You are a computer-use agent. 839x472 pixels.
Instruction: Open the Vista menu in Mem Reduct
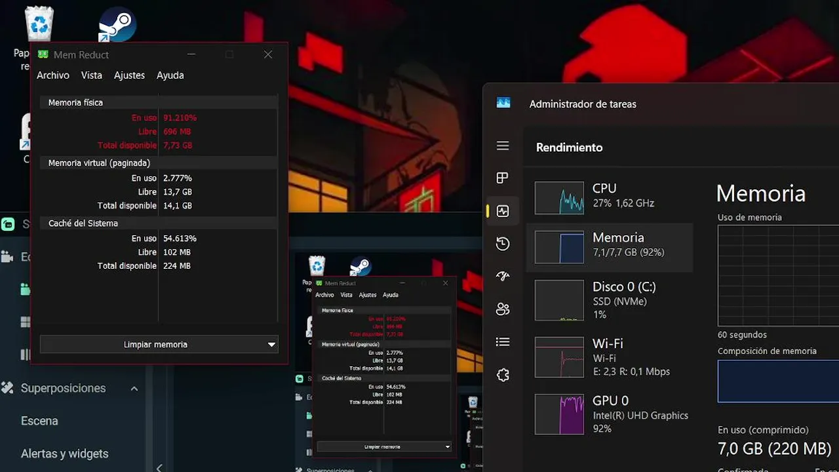click(x=92, y=75)
